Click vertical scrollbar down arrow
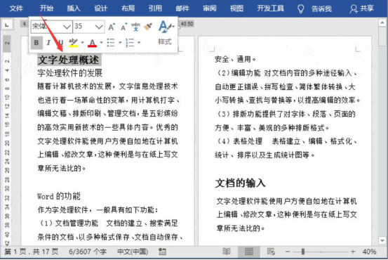The width and height of the screenshot is (388, 260). point(382,240)
